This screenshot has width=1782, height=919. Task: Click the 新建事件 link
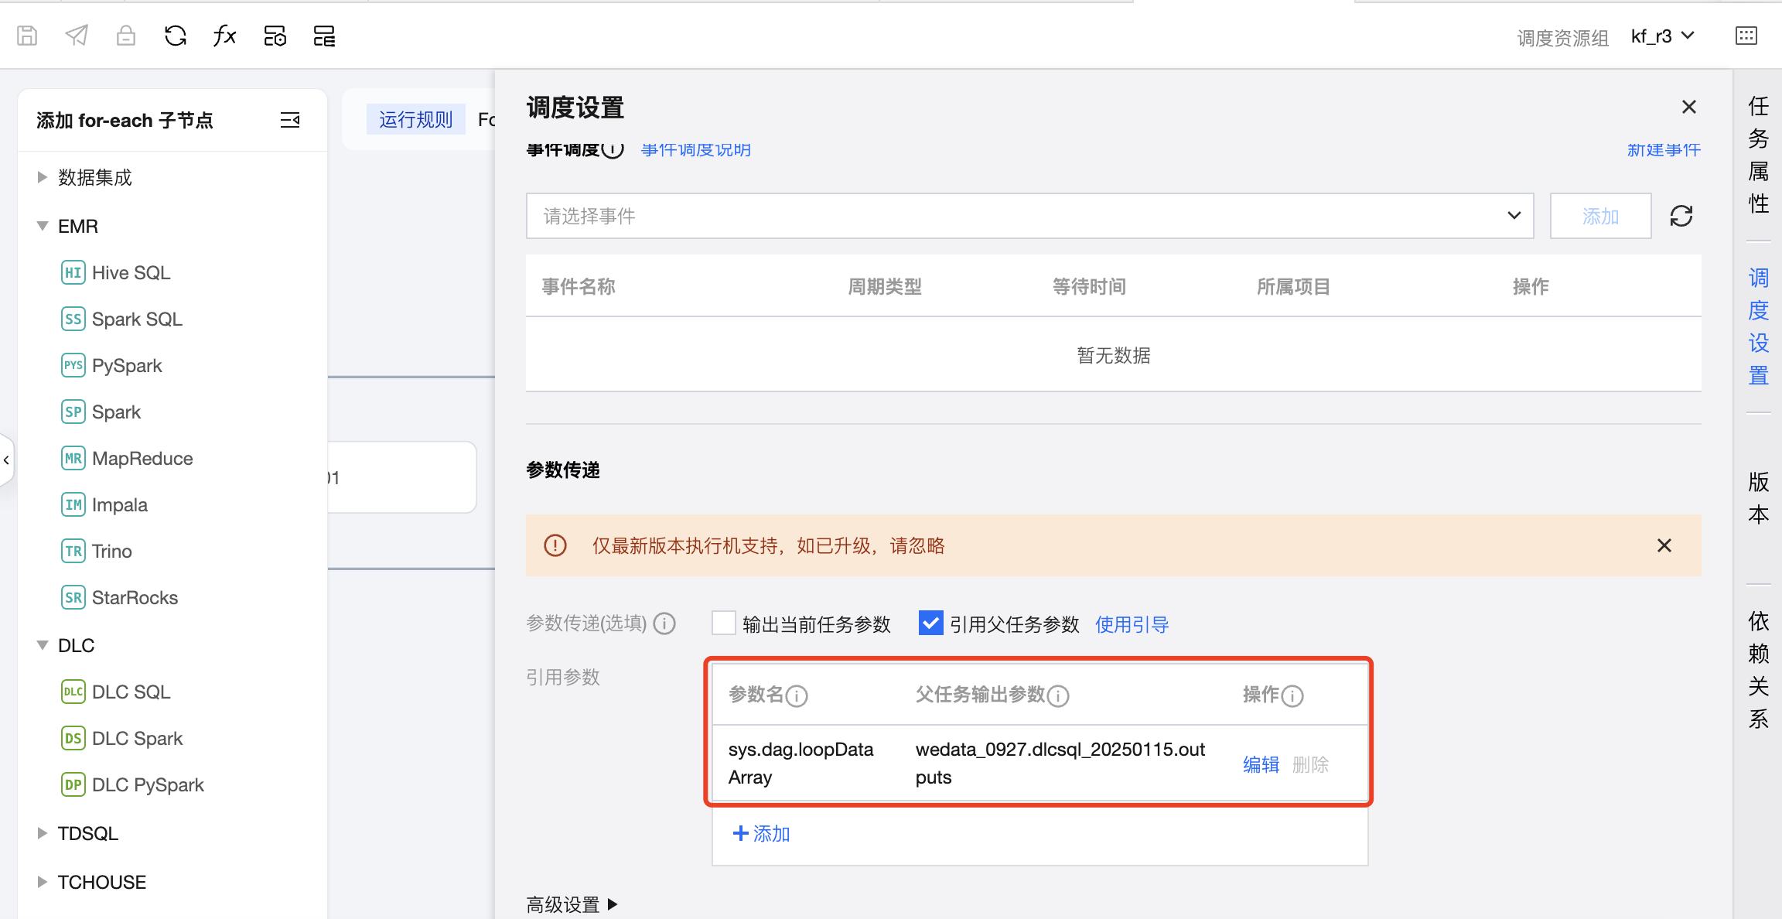1664,150
